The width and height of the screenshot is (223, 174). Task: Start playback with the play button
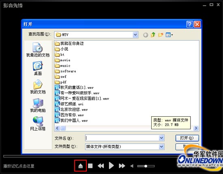tap(111, 166)
